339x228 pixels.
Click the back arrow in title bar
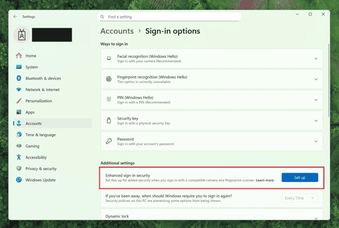point(15,17)
